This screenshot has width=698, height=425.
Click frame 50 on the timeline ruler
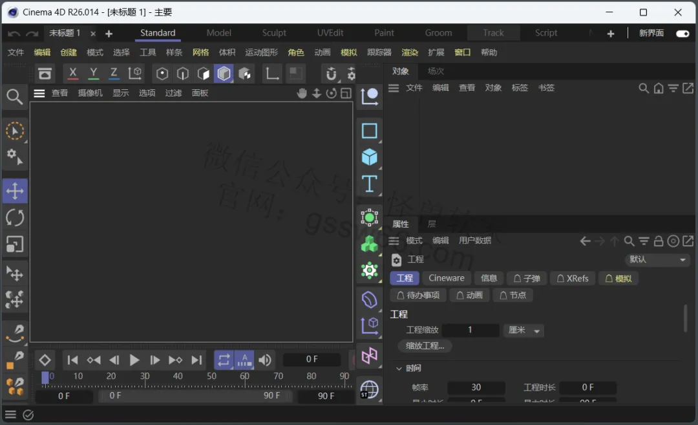pyautogui.click(x=211, y=376)
